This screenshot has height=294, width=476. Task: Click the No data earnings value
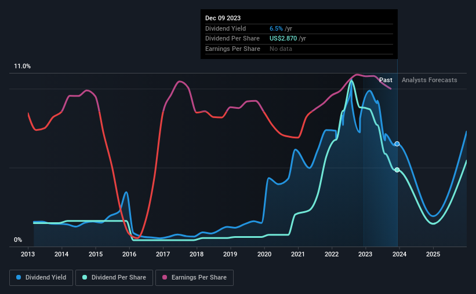click(281, 49)
